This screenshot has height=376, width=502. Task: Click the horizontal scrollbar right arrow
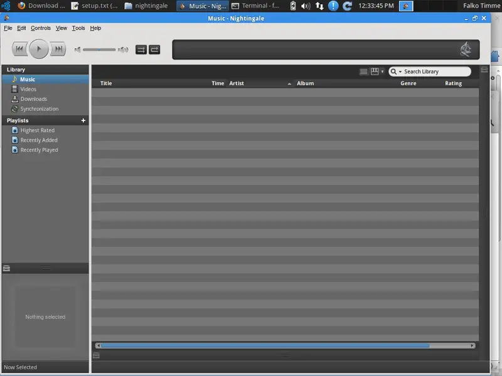pyautogui.click(x=473, y=346)
